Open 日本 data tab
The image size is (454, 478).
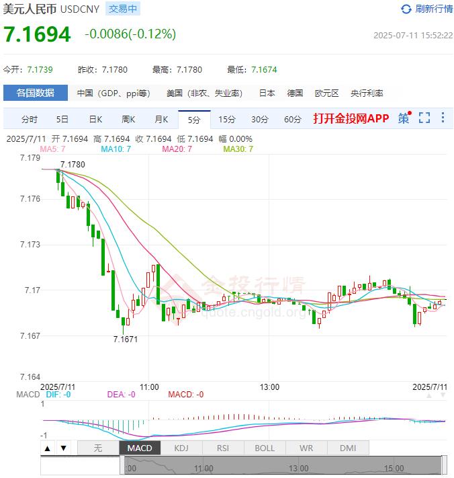pos(267,93)
